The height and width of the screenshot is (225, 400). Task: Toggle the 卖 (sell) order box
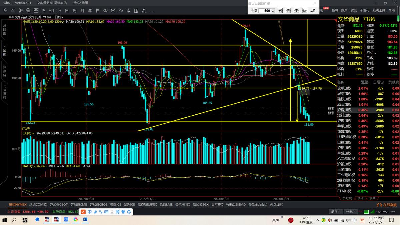tap(288, 11)
